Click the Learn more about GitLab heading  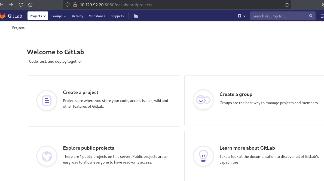pyautogui.click(x=247, y=148)
